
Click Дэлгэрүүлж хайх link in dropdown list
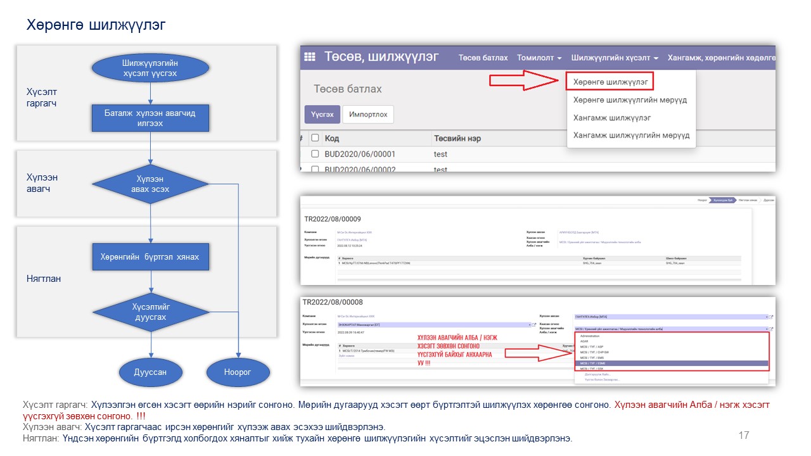pyautogui.click(x=598, y=374)
